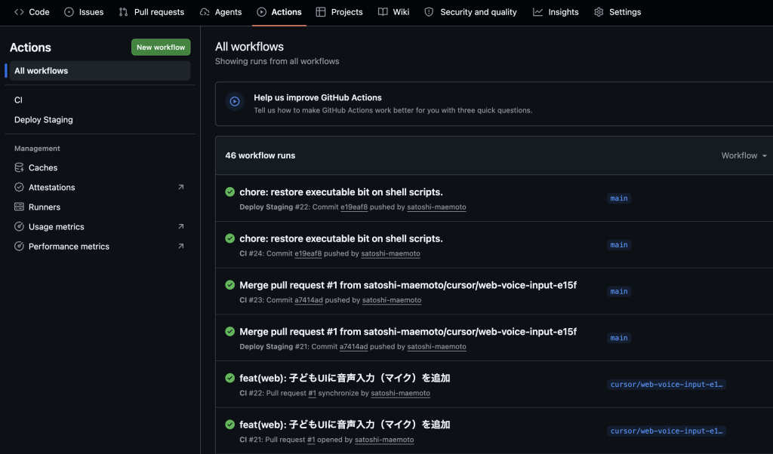Open commit e19eaf8 in CI #24 row
The height and width of the screenshot is (454, 773).
[x=308, y=253]
